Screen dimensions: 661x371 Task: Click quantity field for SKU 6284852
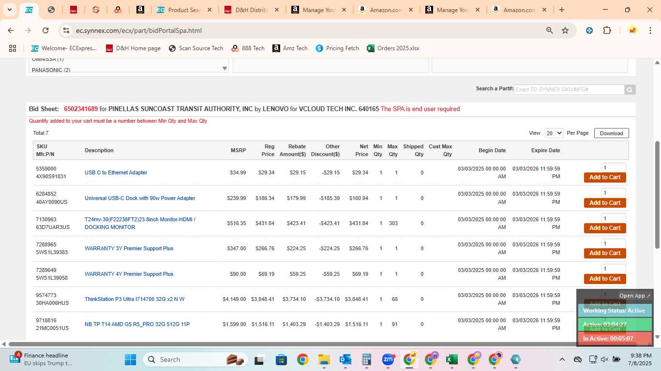614,193
